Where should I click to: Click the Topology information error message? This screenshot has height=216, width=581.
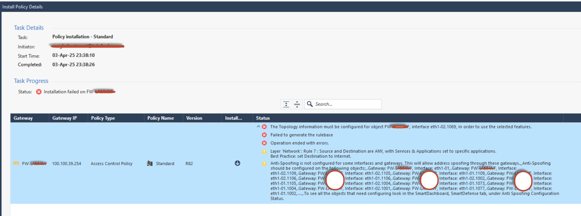(401, 127)
